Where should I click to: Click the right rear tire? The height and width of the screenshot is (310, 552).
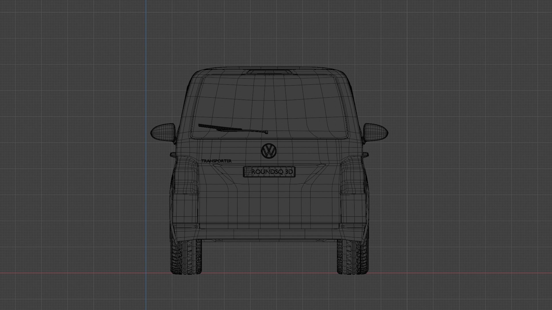(x=352, y=257)
